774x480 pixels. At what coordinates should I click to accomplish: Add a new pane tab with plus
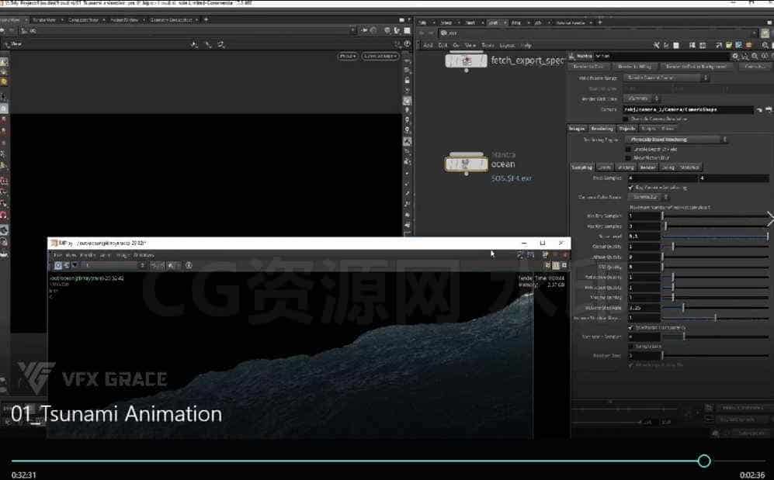206,19
